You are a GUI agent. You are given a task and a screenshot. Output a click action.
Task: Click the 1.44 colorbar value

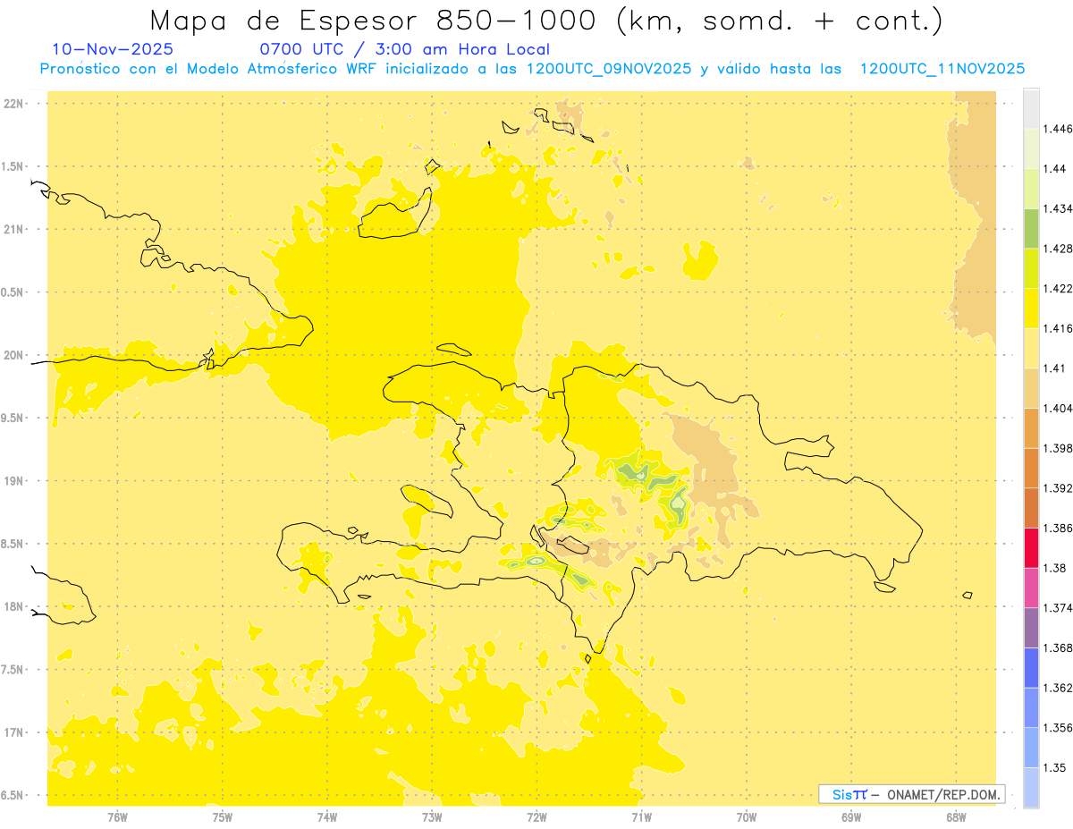pyautogui.click(x=1054, y=169)
